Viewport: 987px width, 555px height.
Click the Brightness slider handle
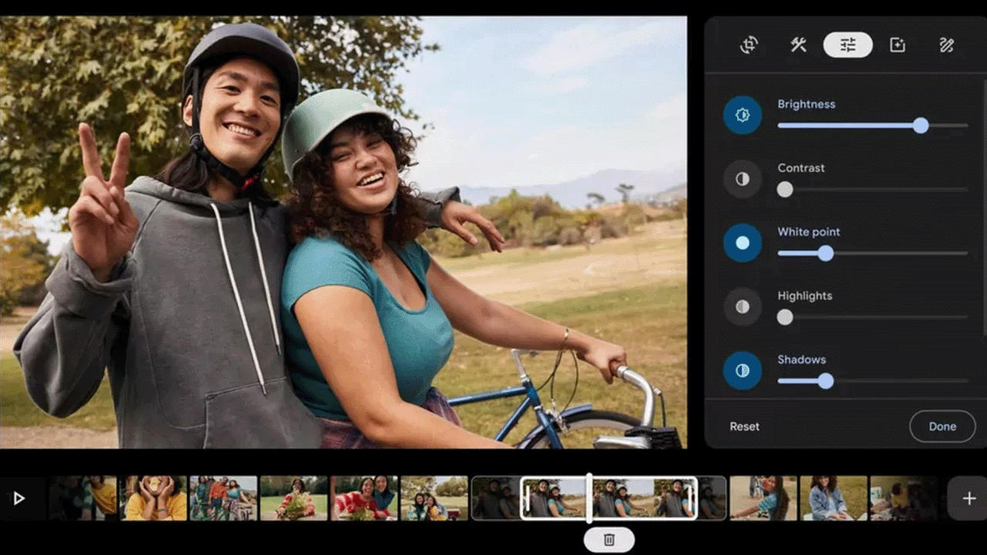pos(921,126)
